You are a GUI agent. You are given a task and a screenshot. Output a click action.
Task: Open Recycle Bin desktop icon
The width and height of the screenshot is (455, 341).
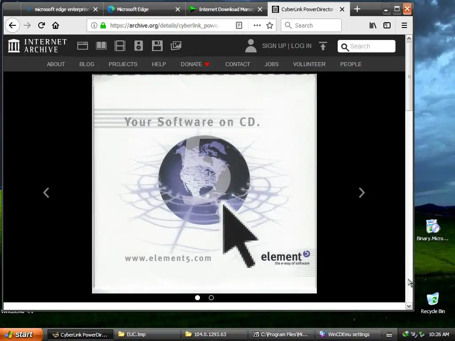[433, 303]
